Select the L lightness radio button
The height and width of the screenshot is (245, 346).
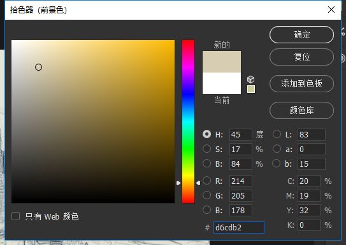pos(277,134)
